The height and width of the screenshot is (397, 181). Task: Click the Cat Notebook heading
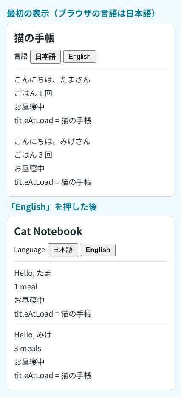48,231
